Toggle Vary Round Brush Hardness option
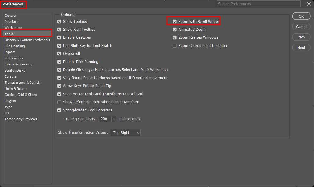This screenshot has height=187, width=314. [59, 78]
